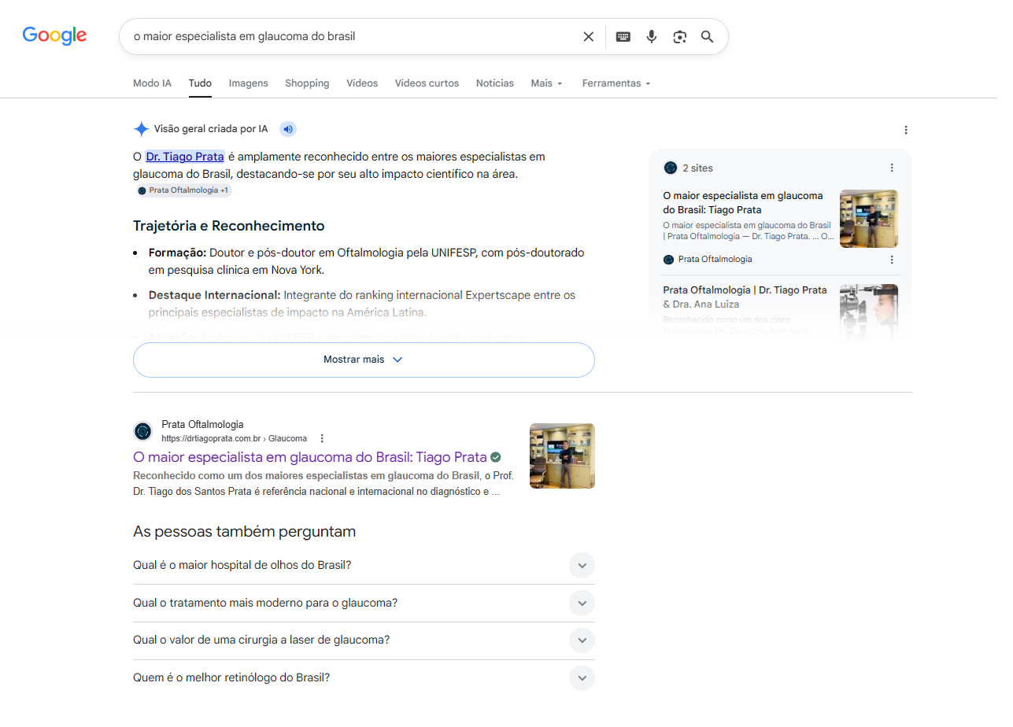Open three-dot menu next to '2 sites'
The height and width of the screenshot is (727, 1013).
tap(892, 168)
